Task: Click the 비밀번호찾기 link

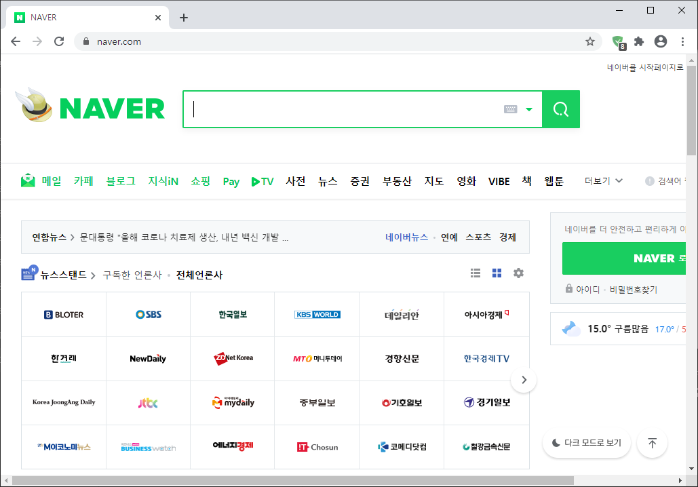Action: pos(633,290)
